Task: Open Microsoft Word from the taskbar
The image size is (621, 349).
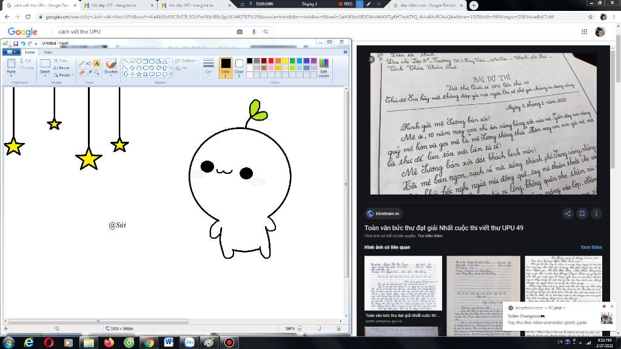Action: coord(169,342)
